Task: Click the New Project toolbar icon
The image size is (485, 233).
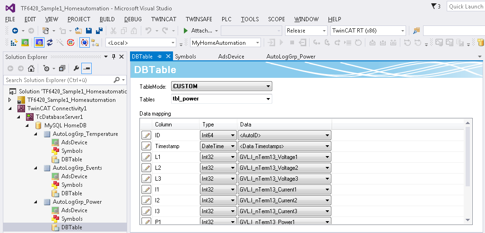Action: click(46, 31)
